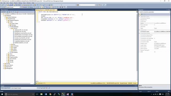
Task: Close the SQLQuery6.sql tab
Action: click(56, 10)
